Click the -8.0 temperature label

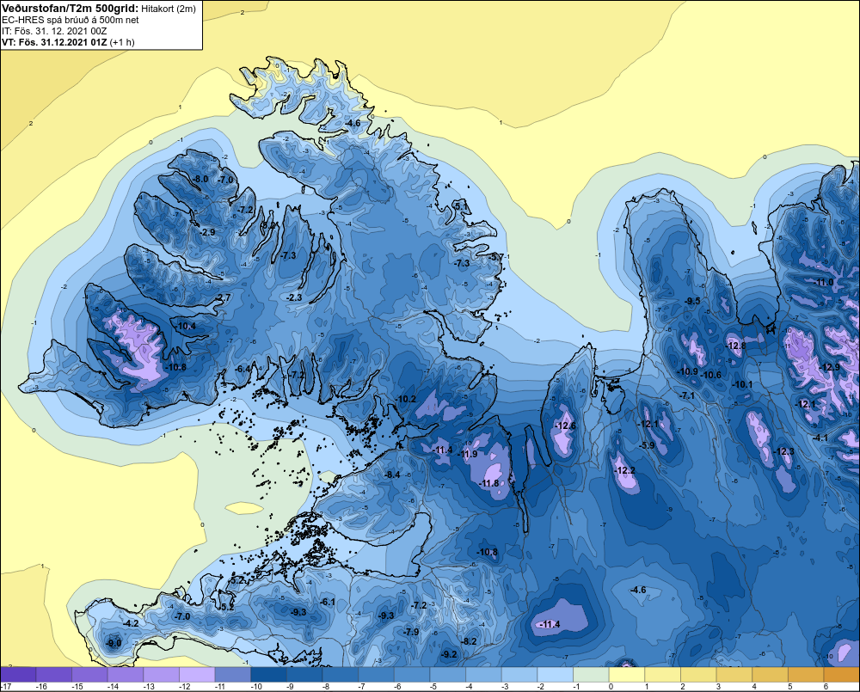click(x=201, y=179)
